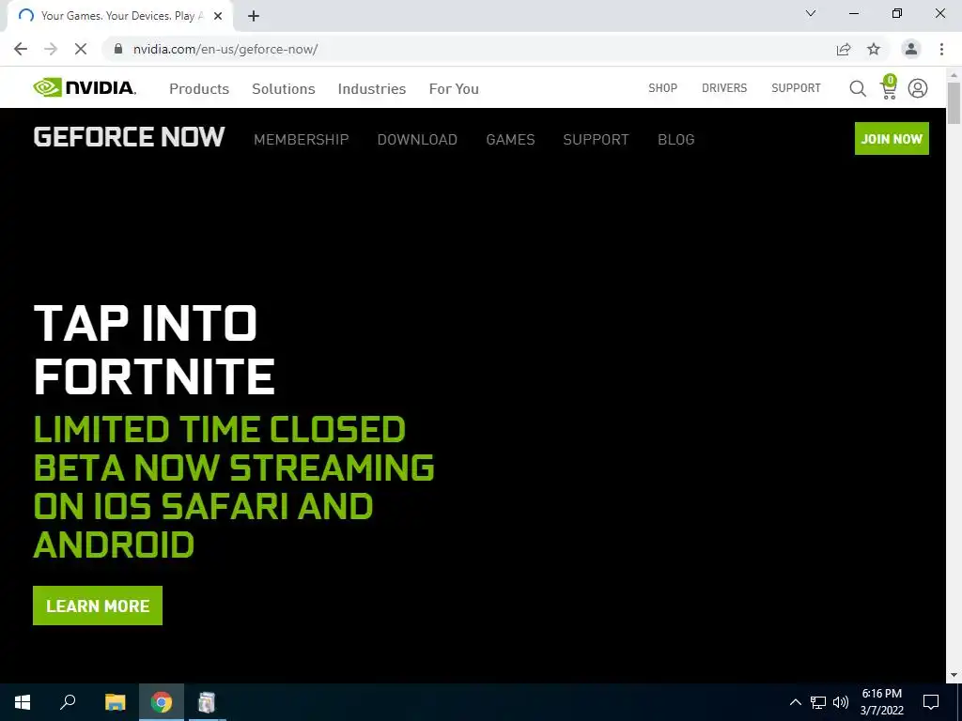Open the Solutions menu
Viewport: 962px width, 721px height.
click(x=284, y=89)
